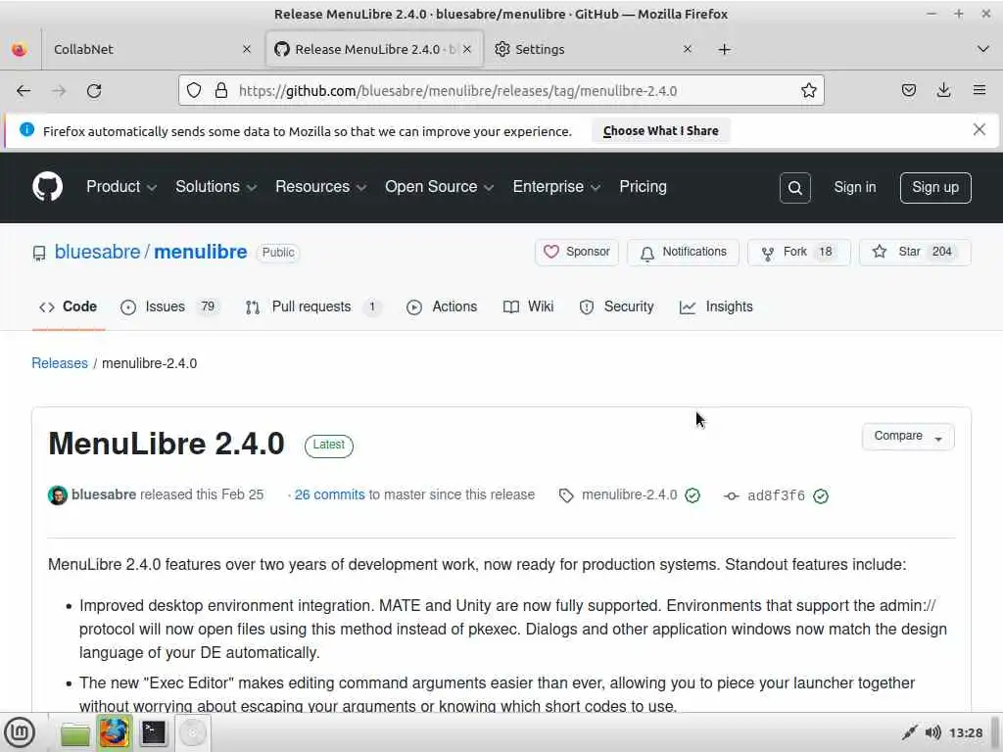The height and width of the screenshot is (752, 1003).
Task: Click verified checkmark next to ad8f3f6
Action: (x=821, y=495)
